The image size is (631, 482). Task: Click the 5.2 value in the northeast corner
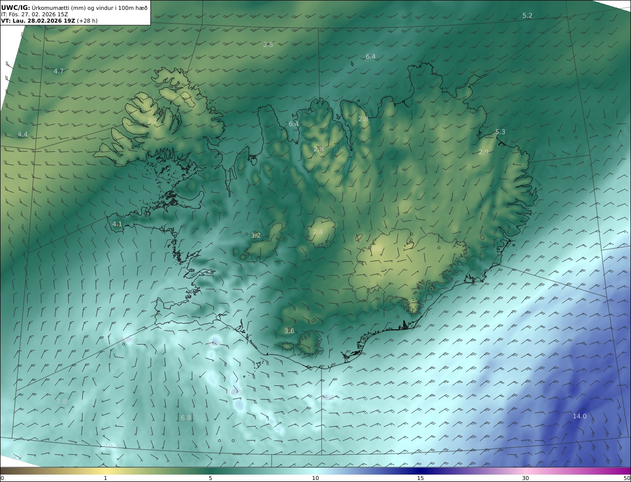coord(527,16)
